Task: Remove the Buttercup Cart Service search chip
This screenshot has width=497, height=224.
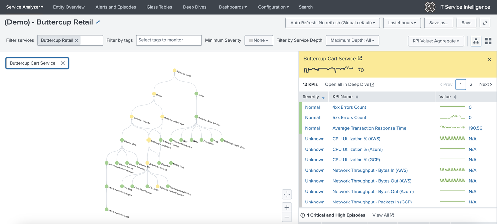Action: [63, 63]
